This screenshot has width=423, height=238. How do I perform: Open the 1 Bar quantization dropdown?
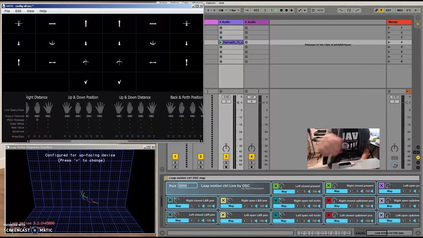tap(234, 10)
